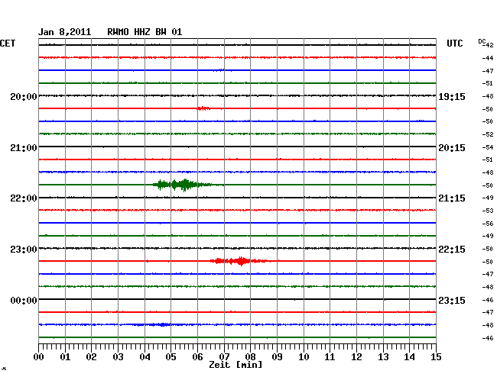Click the DC value '-44'
Image resolution: width=497 pixels, height=377 pixels.
[488, 58]
